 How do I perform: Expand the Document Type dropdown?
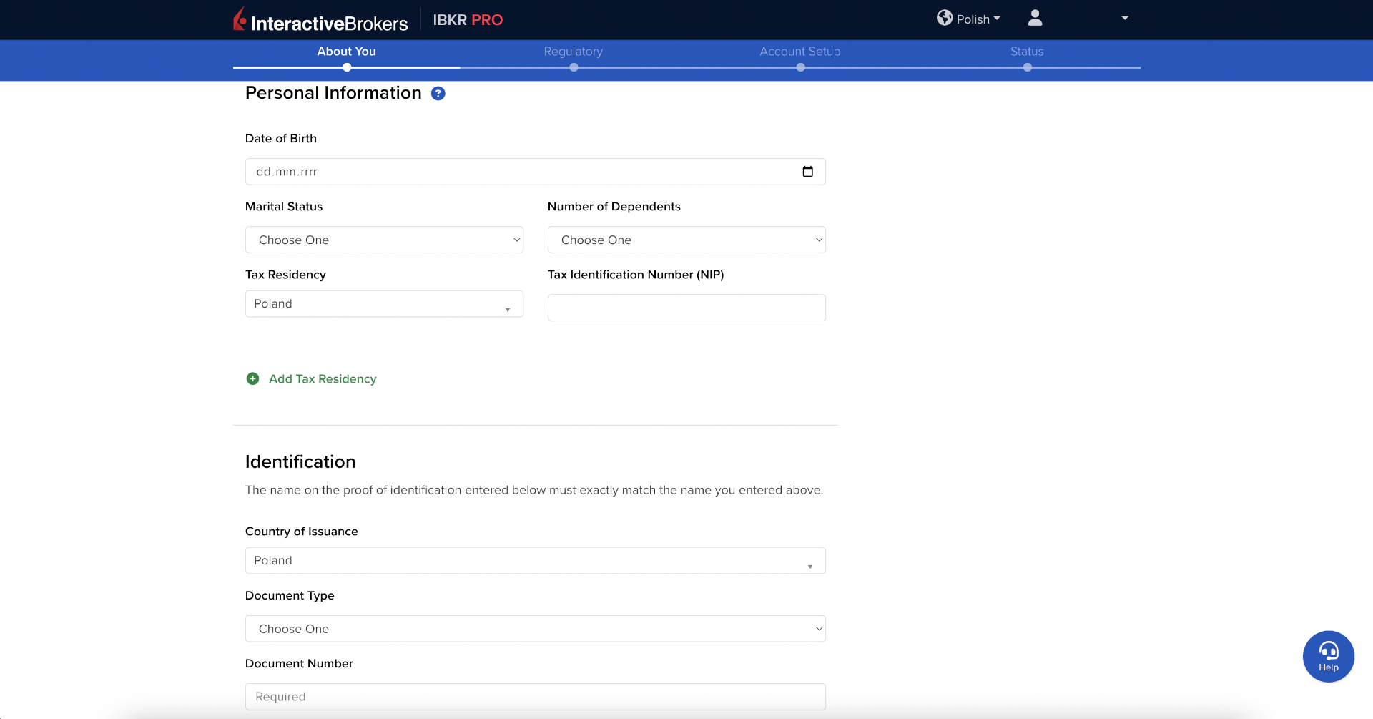535,629
